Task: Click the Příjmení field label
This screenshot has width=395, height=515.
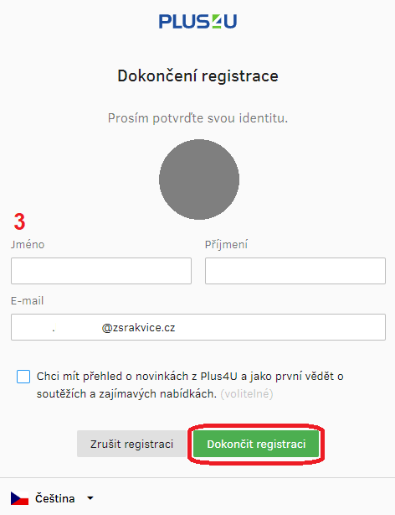Action: 226,244
